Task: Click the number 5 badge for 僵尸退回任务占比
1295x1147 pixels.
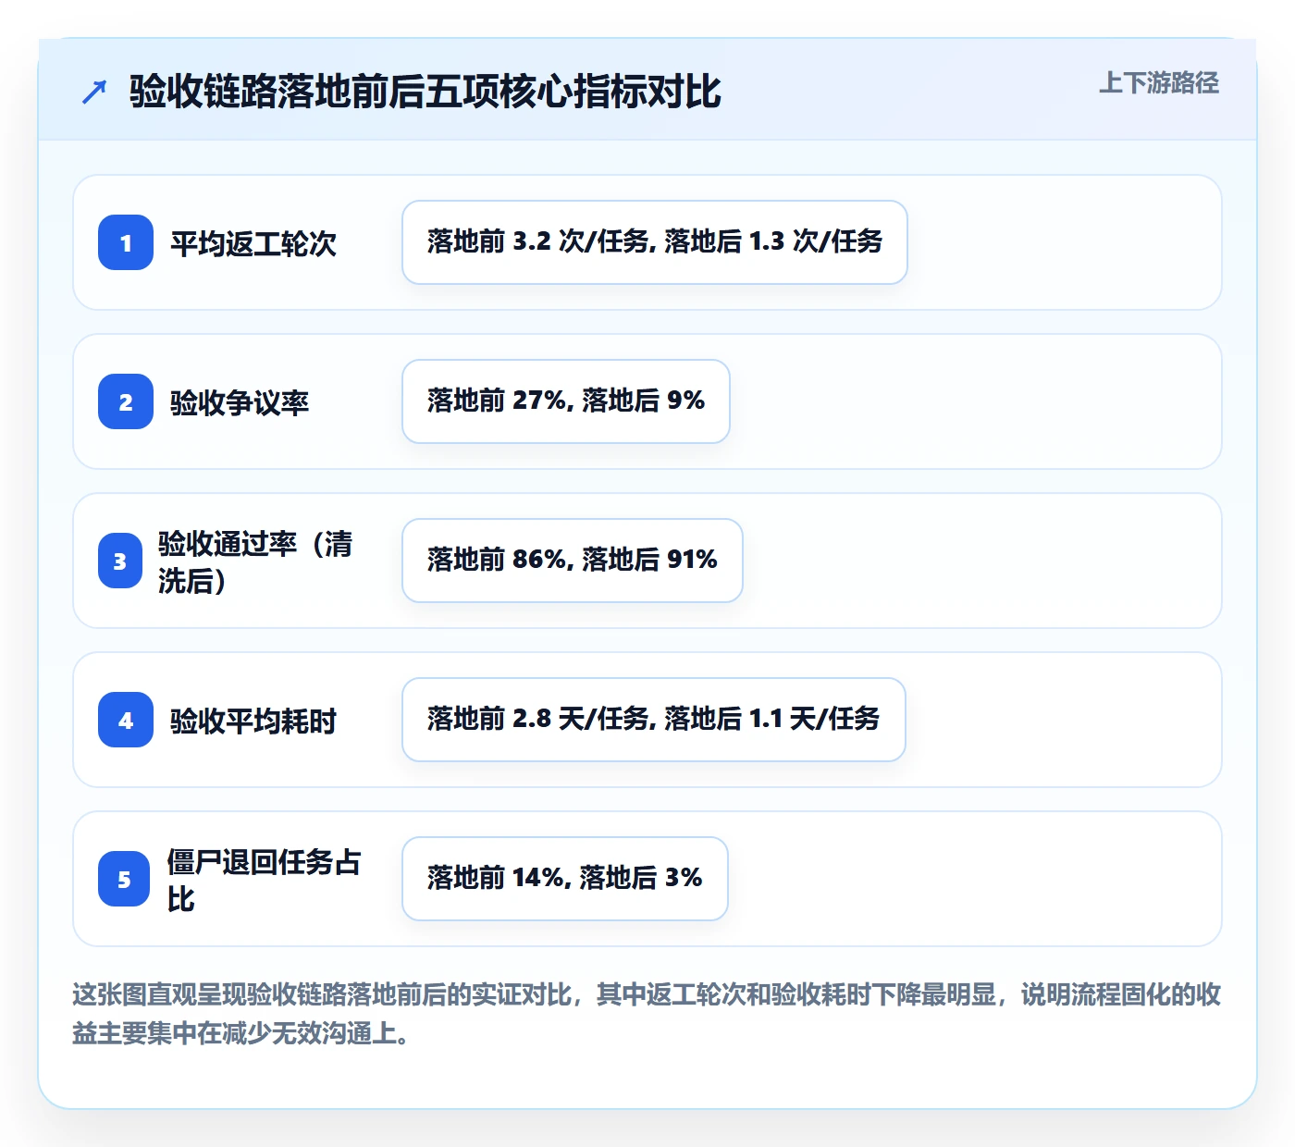Action: (124, 879)
